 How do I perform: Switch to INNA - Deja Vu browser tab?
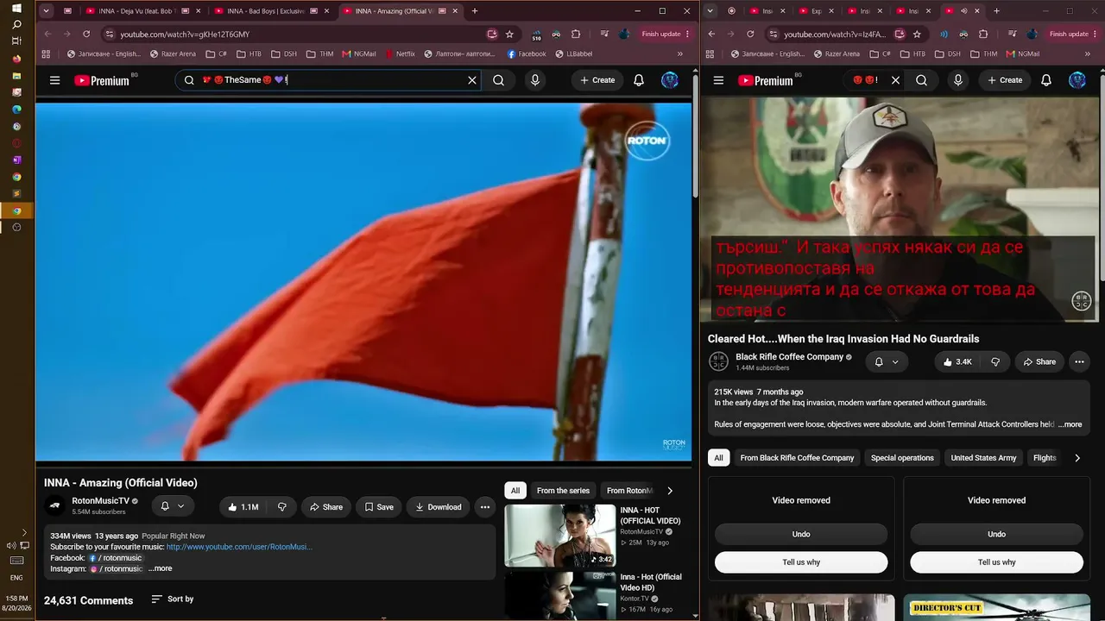point(136,11)
